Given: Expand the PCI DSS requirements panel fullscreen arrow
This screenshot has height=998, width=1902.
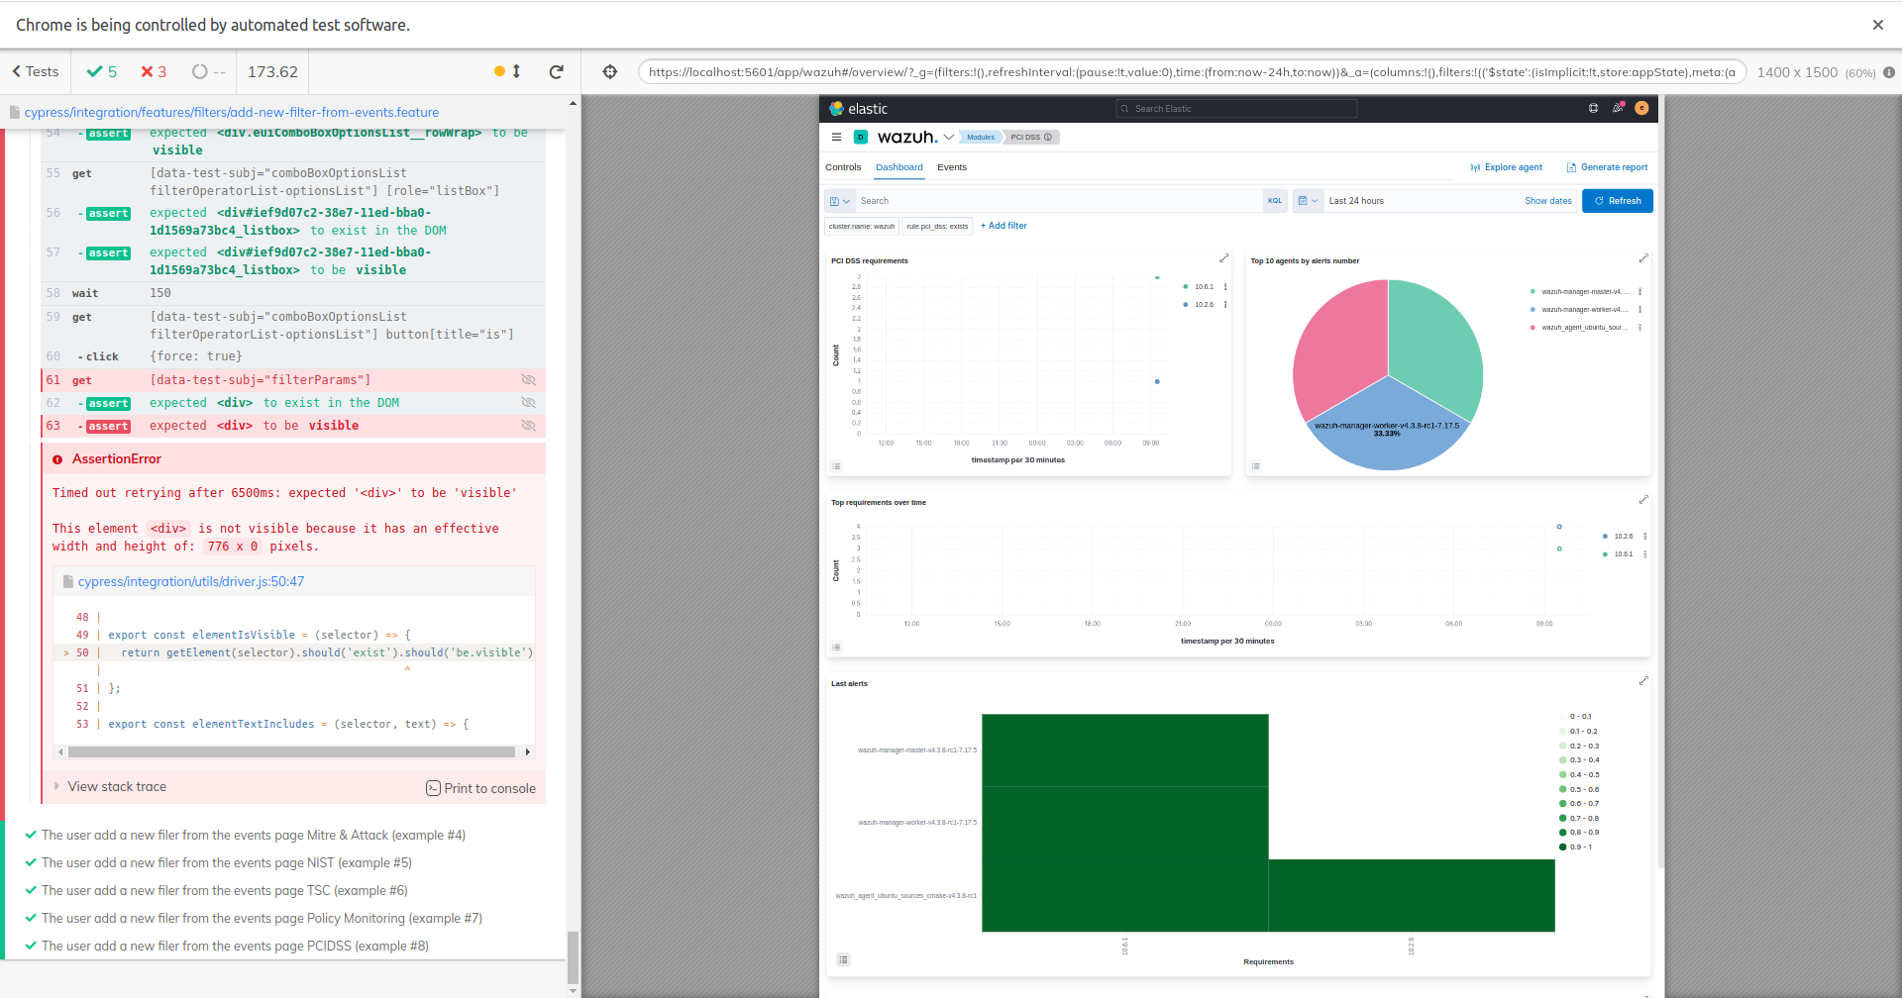Looking at the screenshot, I should pos(1225,257).
